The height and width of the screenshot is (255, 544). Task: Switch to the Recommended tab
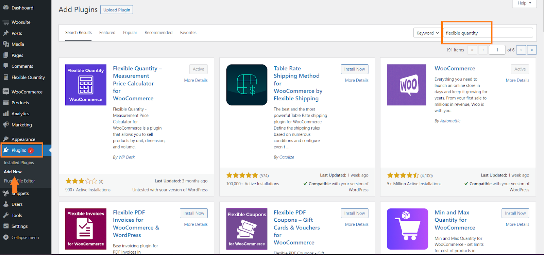(158, 33)
